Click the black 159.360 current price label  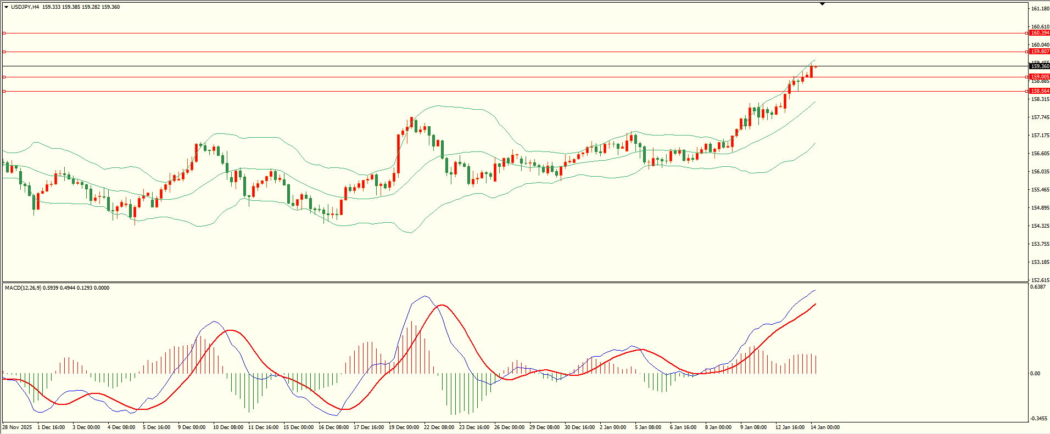click(x=1040, y=66)
